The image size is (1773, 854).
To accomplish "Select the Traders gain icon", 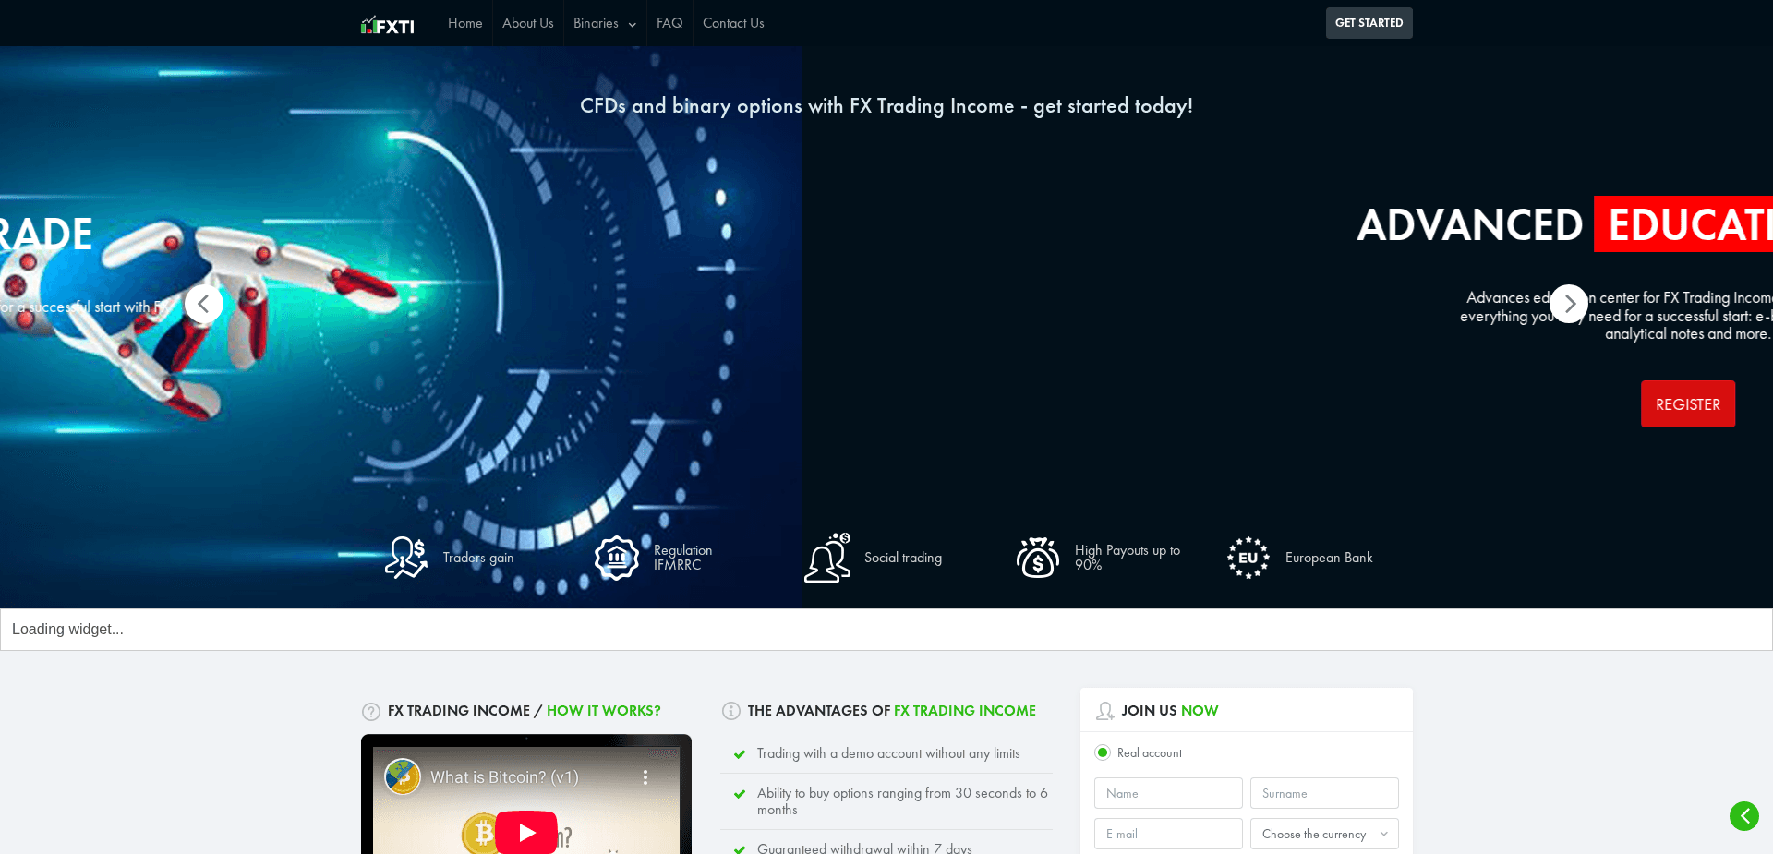I will coord(406,557).
